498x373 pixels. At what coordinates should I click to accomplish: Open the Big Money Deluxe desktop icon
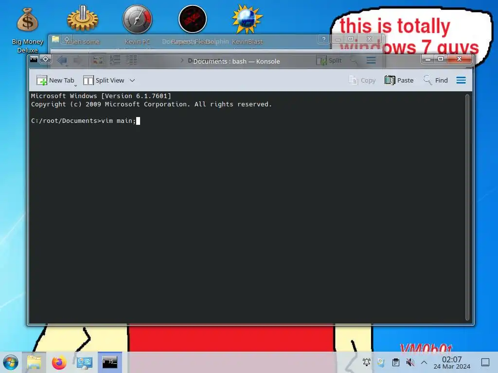pos(28,30)
